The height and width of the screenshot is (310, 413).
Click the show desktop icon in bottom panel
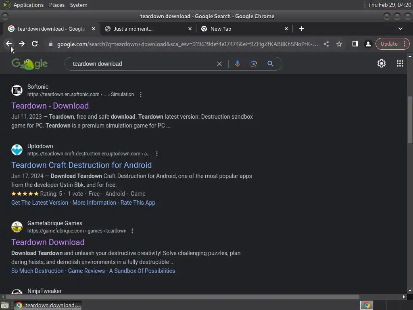5,305
